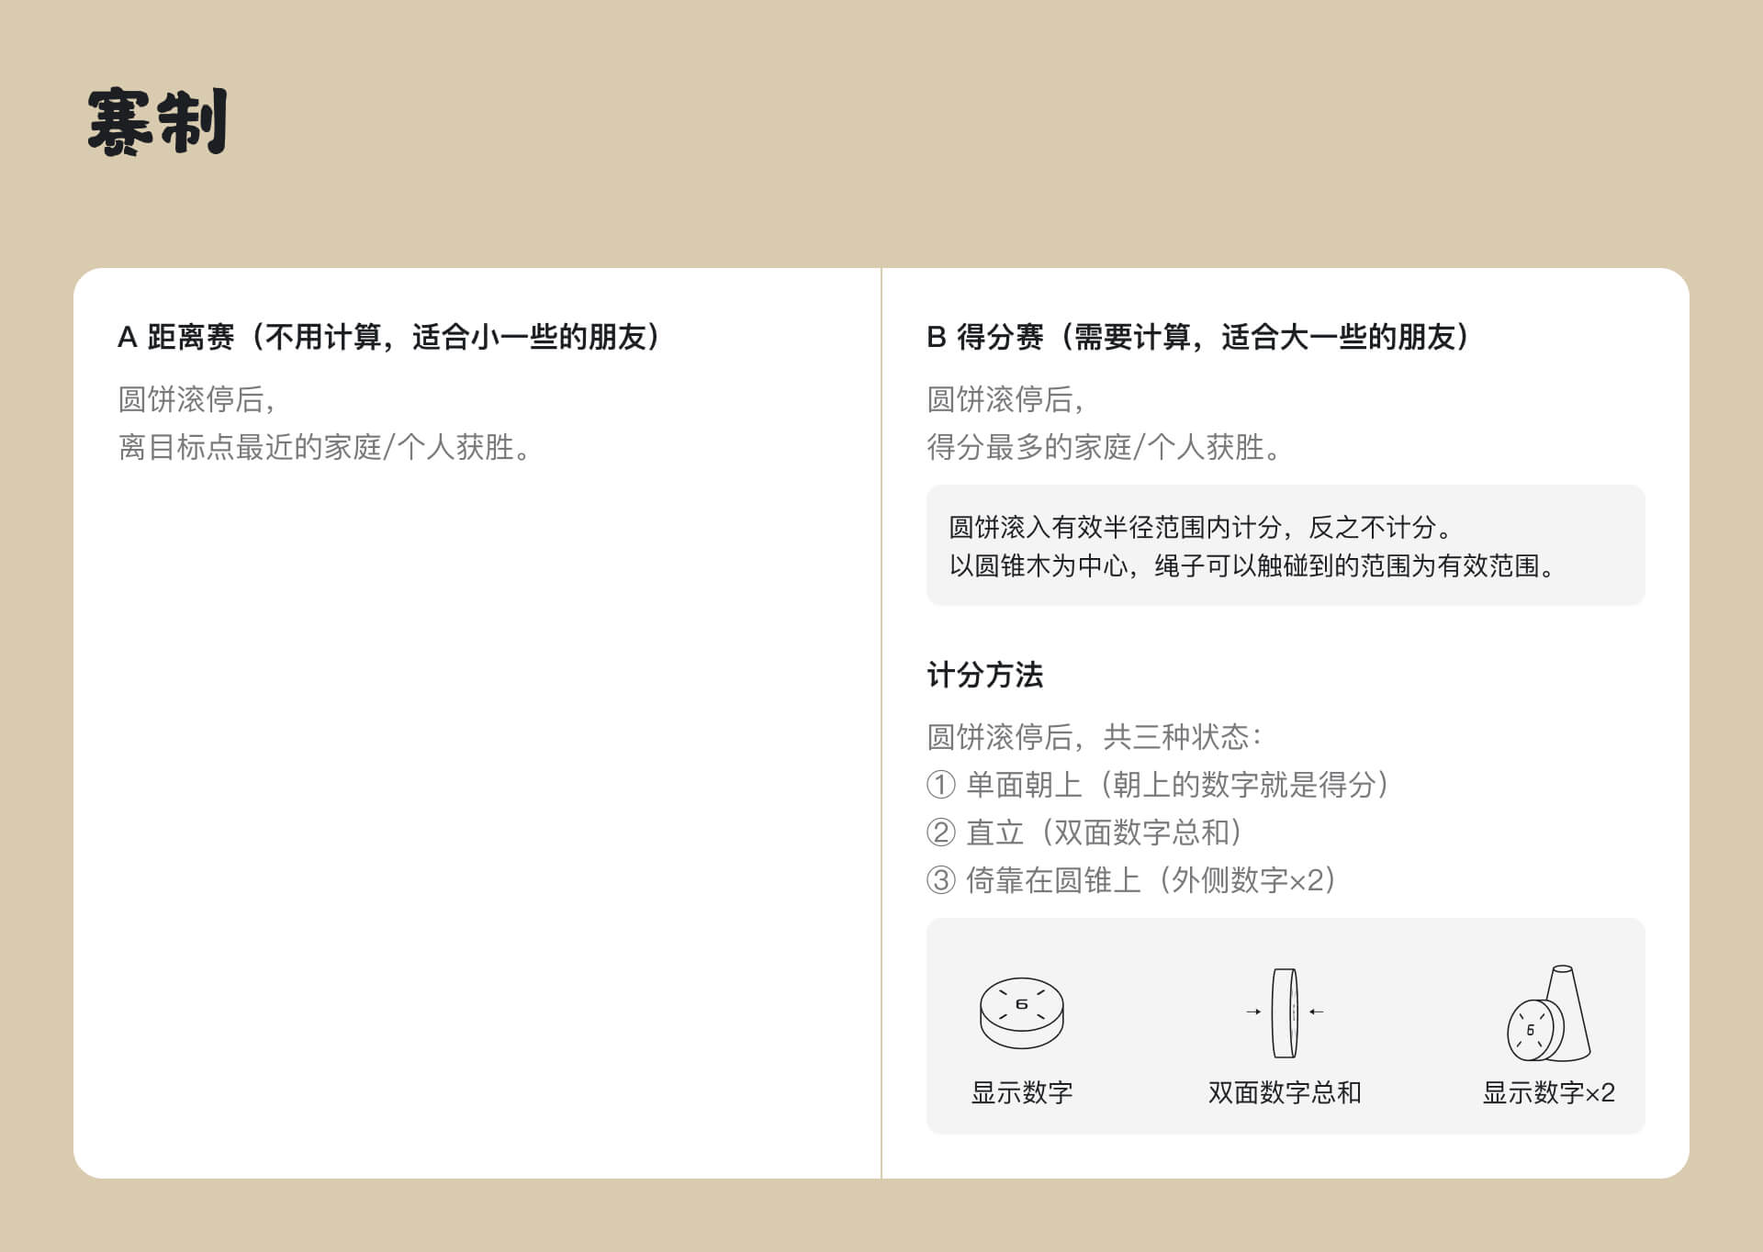Image resolution: width=1763 pixels, height=1252 pixels.
Task: Click text 得分最多的家庭/个人获胜
Action: pos(1103,447)
